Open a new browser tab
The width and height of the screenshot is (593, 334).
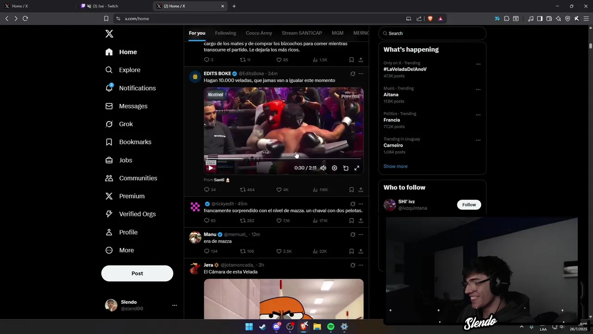234,6
